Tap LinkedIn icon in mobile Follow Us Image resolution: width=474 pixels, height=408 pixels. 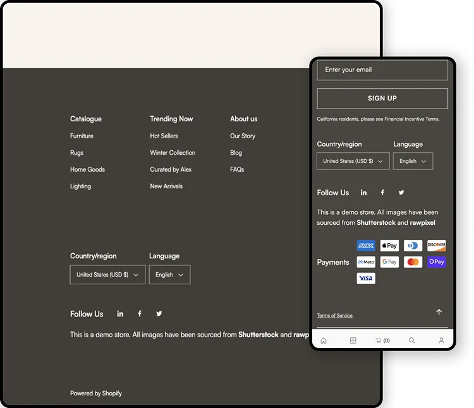tap(363, 193)
